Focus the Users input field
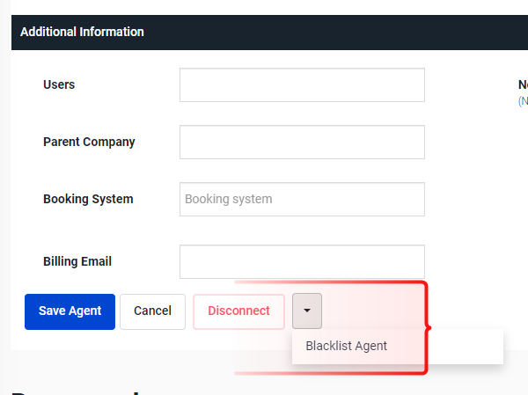This screenshot has height=395, width=528. (x=302, y=84)
